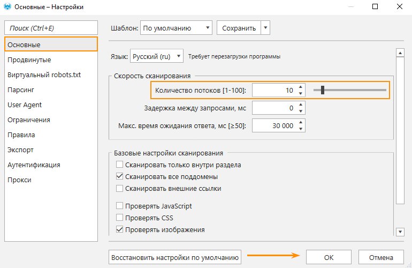Decrease delay between requests down arrow
The width and height of the screenshot is (412, 268).
coord(301,111)
